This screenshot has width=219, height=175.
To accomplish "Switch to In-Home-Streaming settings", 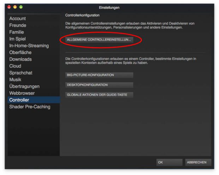I will pos(29,46).
